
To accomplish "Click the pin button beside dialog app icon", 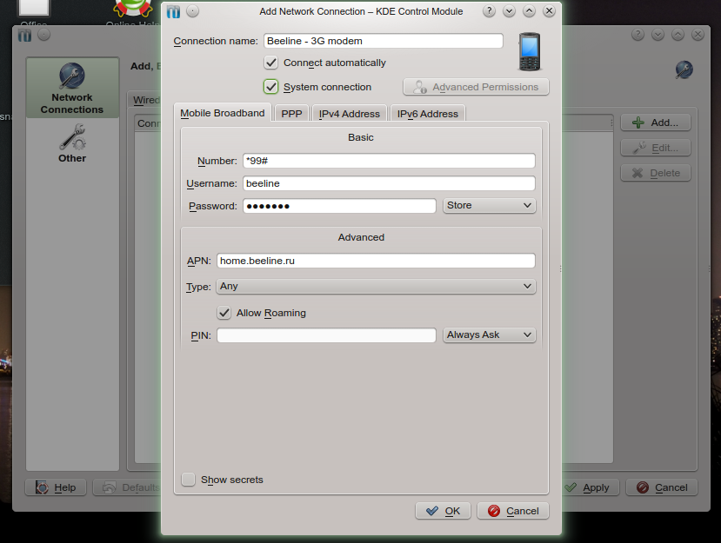I will click(x=193, y=11).
